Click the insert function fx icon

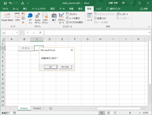click(40, 33)
